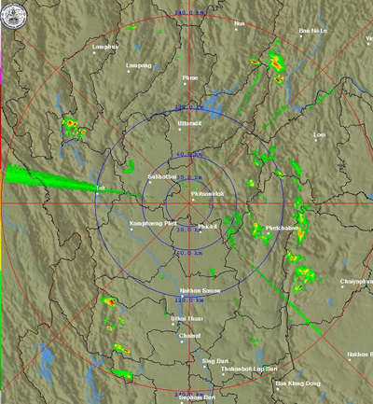Click the Chaiyaphum city label
Viewport: 373px width, 404px height.
pyautogui.click(x=356, y=281)
